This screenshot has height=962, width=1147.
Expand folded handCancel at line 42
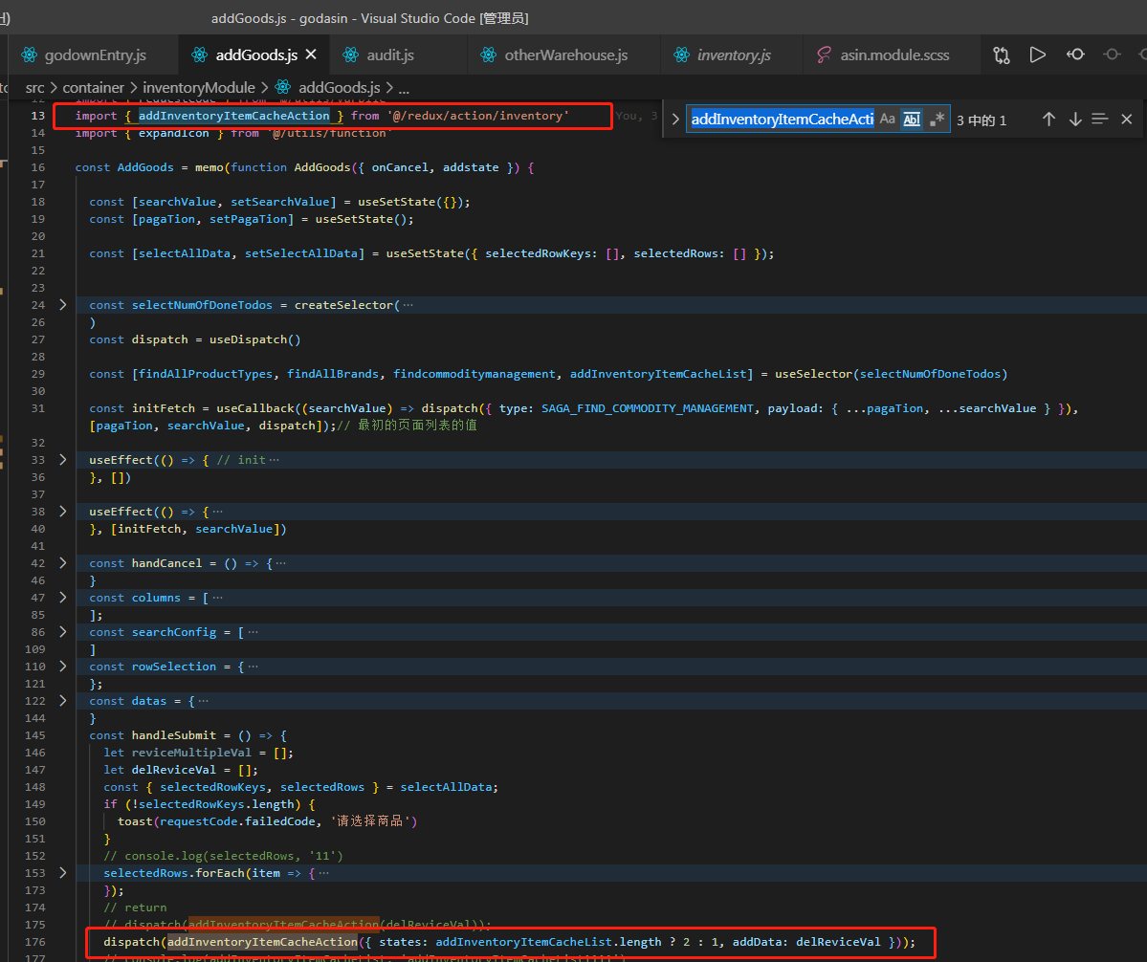point(63,563)
